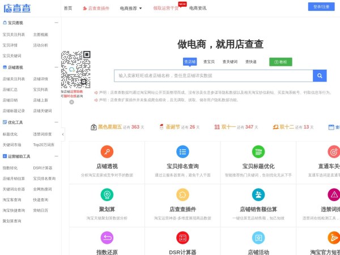Switch to the 查关键词 search tab
The width and height of the screenshot is (340, 255).
[229, 62]
